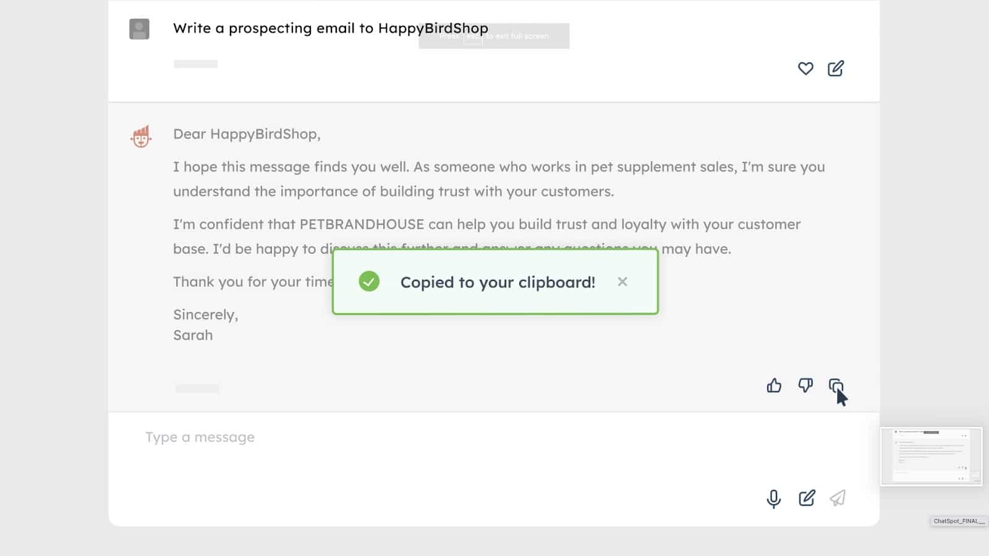This screenshot has height=556, width=989.
Task: Dismiss the clipboard notification with X
Action: [622, 282]
